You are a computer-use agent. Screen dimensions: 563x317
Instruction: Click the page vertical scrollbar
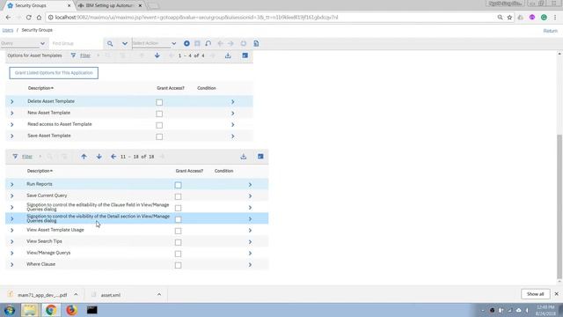559,207
